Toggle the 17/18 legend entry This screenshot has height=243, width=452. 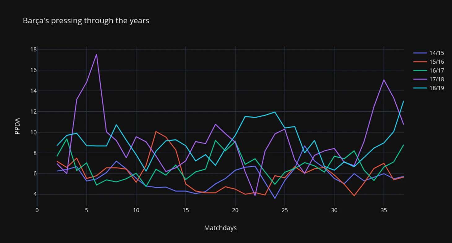pos(429,79)
